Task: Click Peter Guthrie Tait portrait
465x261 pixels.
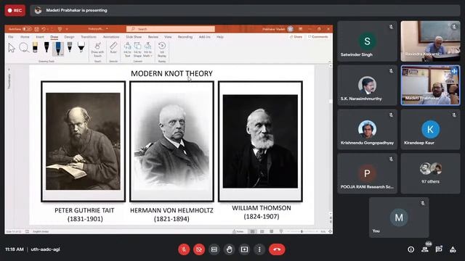Action: coord(83,141)
